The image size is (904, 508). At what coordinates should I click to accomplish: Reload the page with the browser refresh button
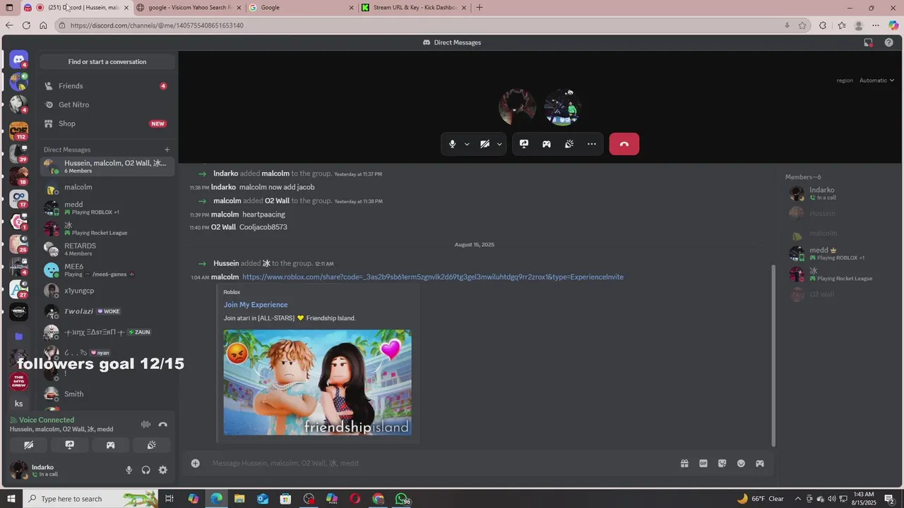click(26, 25)
